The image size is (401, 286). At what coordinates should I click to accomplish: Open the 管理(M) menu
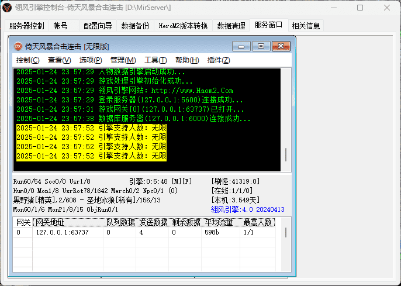pos(123,60)
